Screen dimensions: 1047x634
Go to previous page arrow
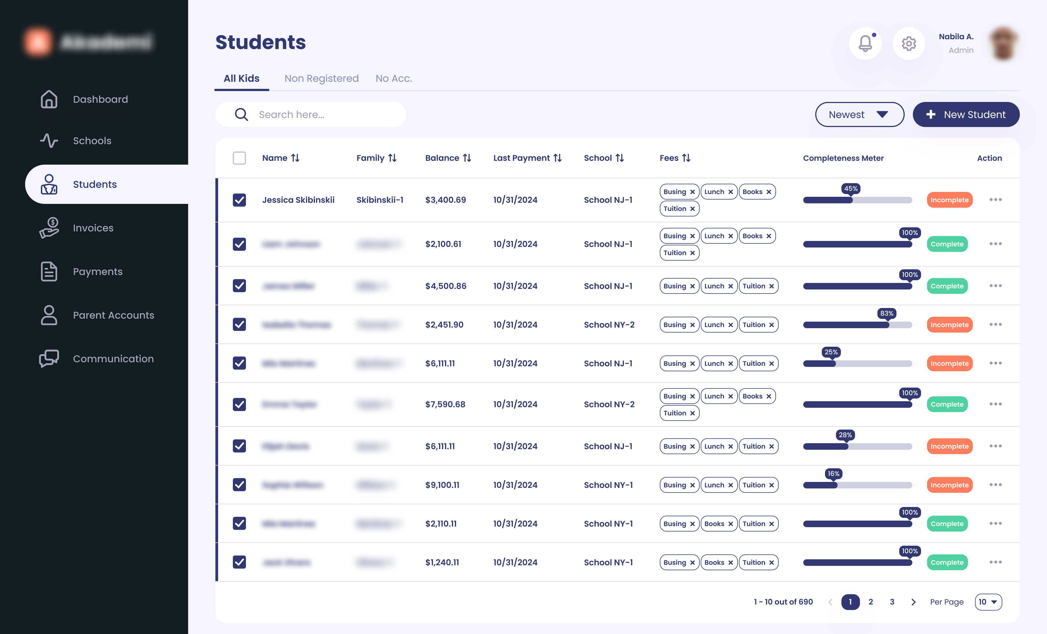click(x=830, y=602)
